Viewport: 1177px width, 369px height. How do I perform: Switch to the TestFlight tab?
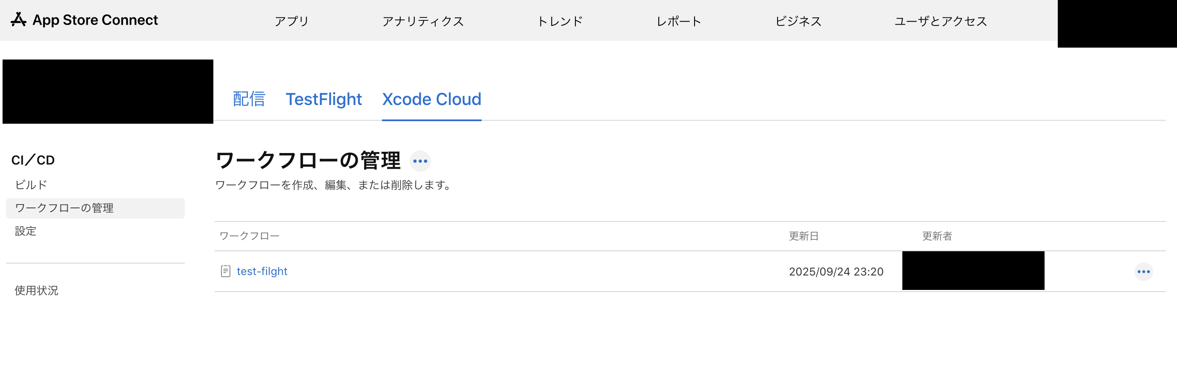click(324, 99)
